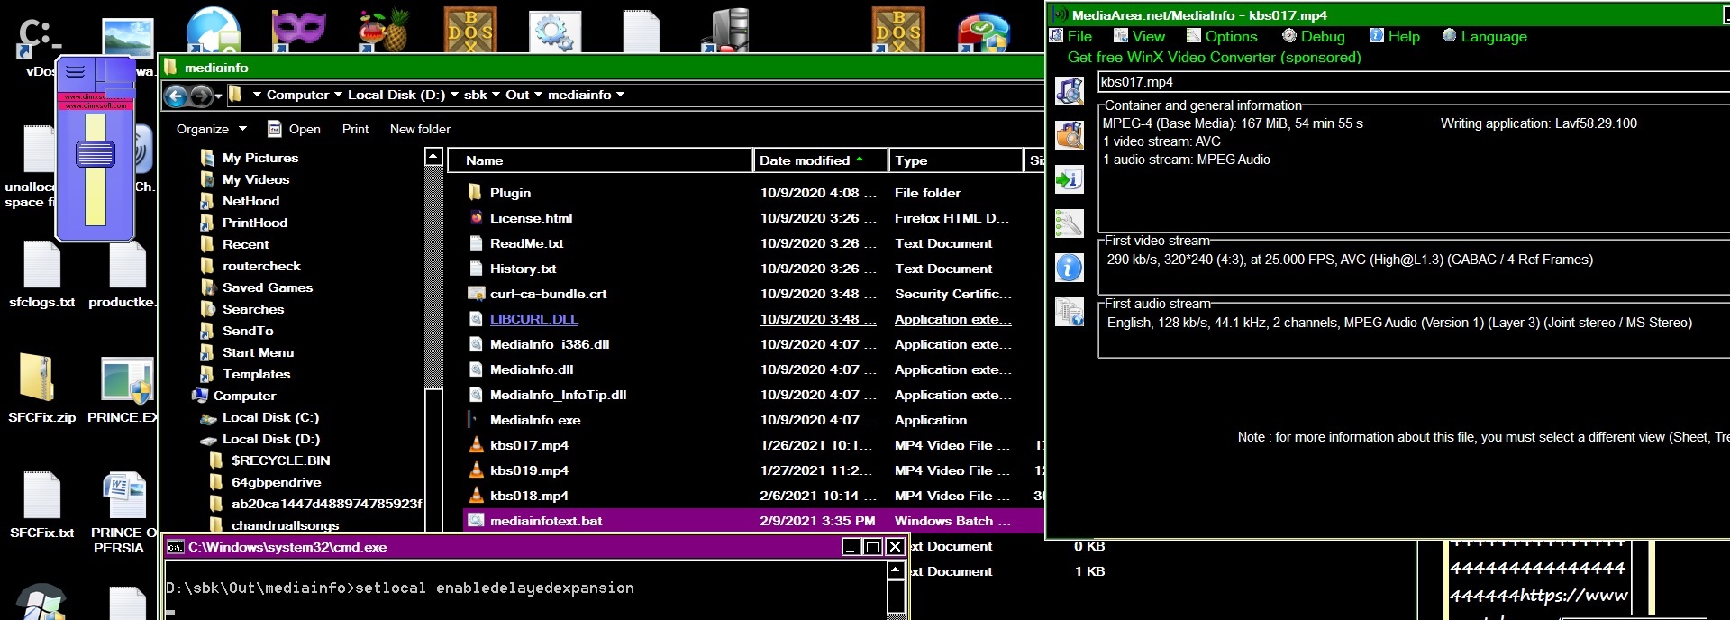Select the Plugin folder icon
1730x620 pixels.
tap(476, 193)
